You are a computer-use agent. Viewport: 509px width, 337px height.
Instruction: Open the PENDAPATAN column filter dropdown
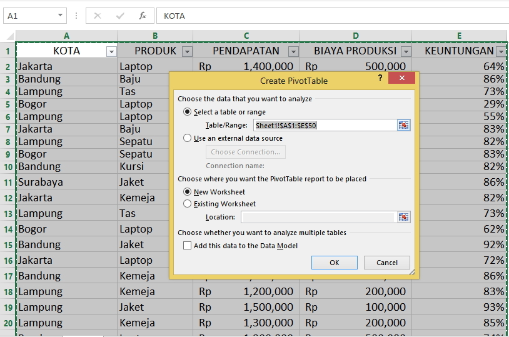point(293,52)
